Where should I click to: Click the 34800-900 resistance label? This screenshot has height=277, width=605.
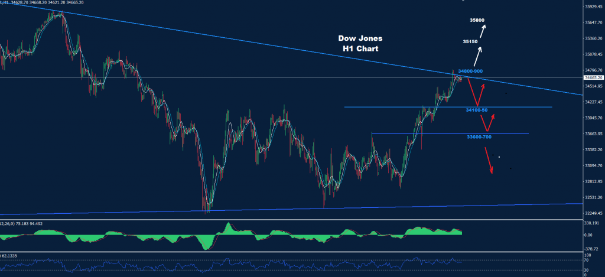coord(470,71)
